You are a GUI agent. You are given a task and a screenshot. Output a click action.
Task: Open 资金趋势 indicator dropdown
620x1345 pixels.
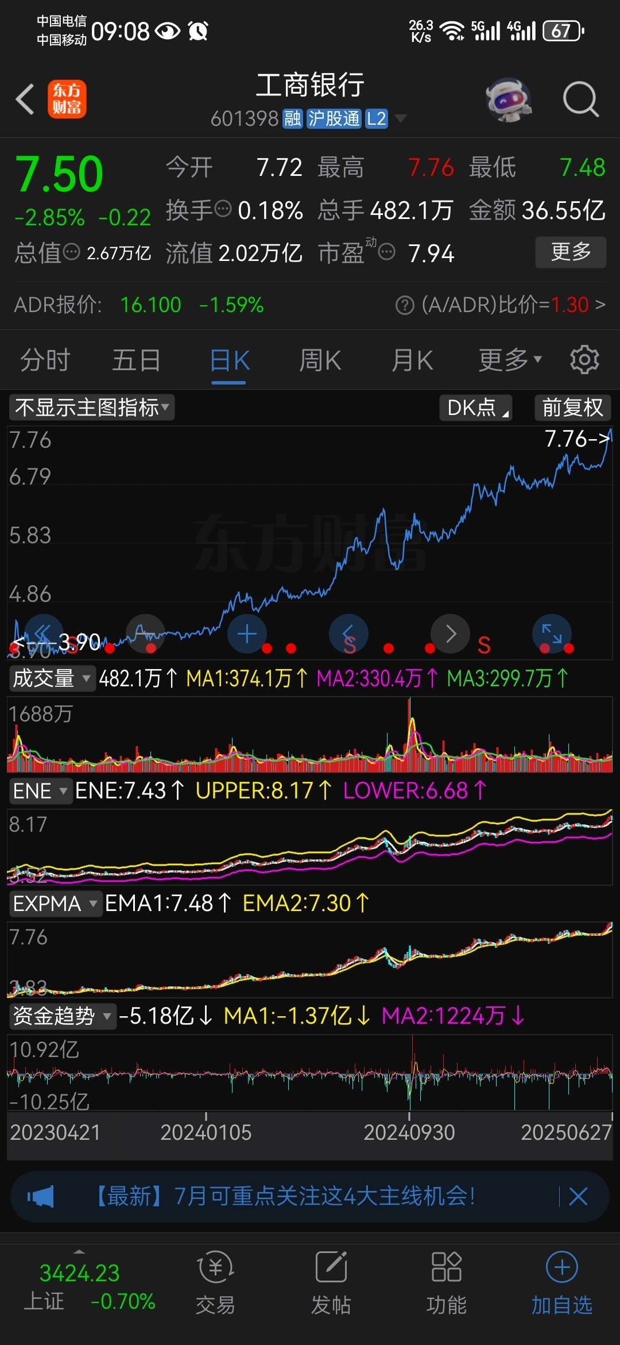click(62, 1016)
